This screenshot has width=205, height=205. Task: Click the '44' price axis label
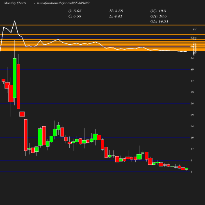tap(192, 81)
